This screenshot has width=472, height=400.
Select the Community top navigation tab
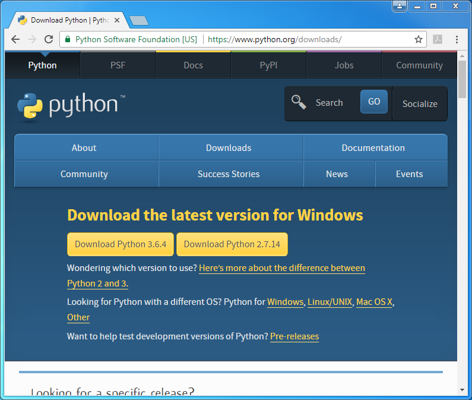419,65
